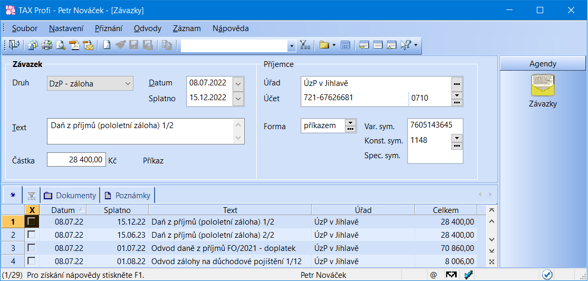Click the printer icon in the toolbar
This screenshot has width=588, height=281.
coord(47,45)
